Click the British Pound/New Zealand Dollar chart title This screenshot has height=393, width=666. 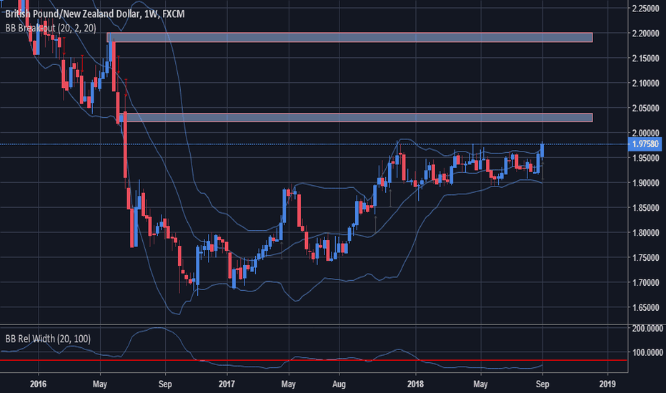[x=95, y=14]
